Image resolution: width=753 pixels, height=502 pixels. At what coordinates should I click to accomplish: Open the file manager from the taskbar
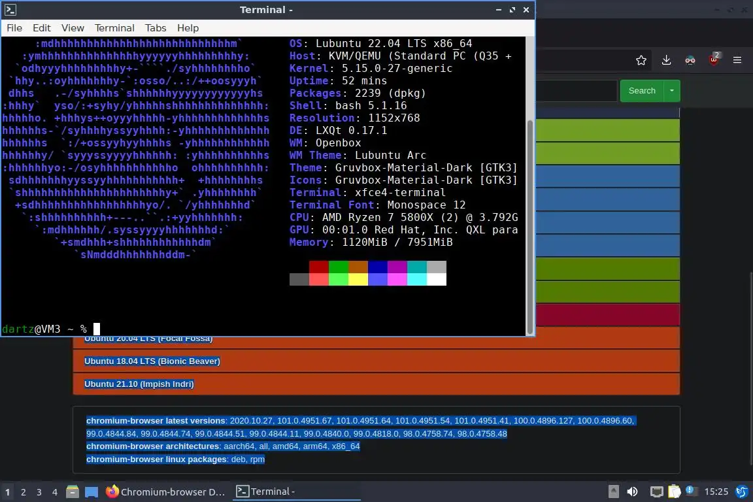pos(73,492)
